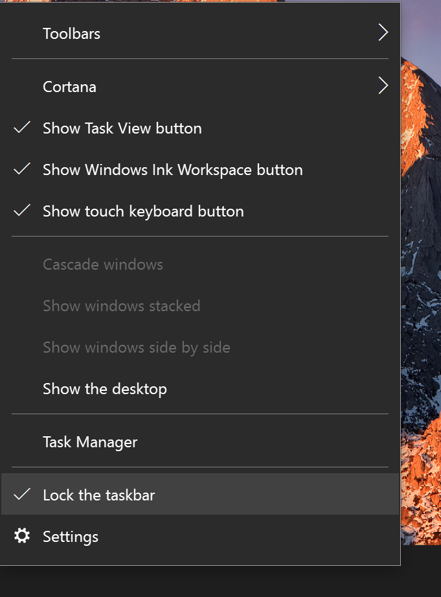Open the Cortana submenu
441x597 pixels.
coord(69,86)
